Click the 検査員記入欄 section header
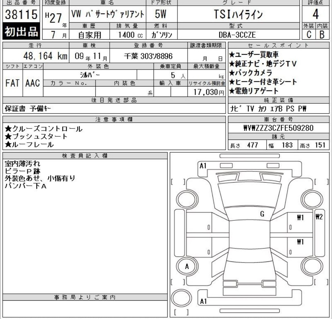Viewport: 332px width, 319px height. click(85, 156)
